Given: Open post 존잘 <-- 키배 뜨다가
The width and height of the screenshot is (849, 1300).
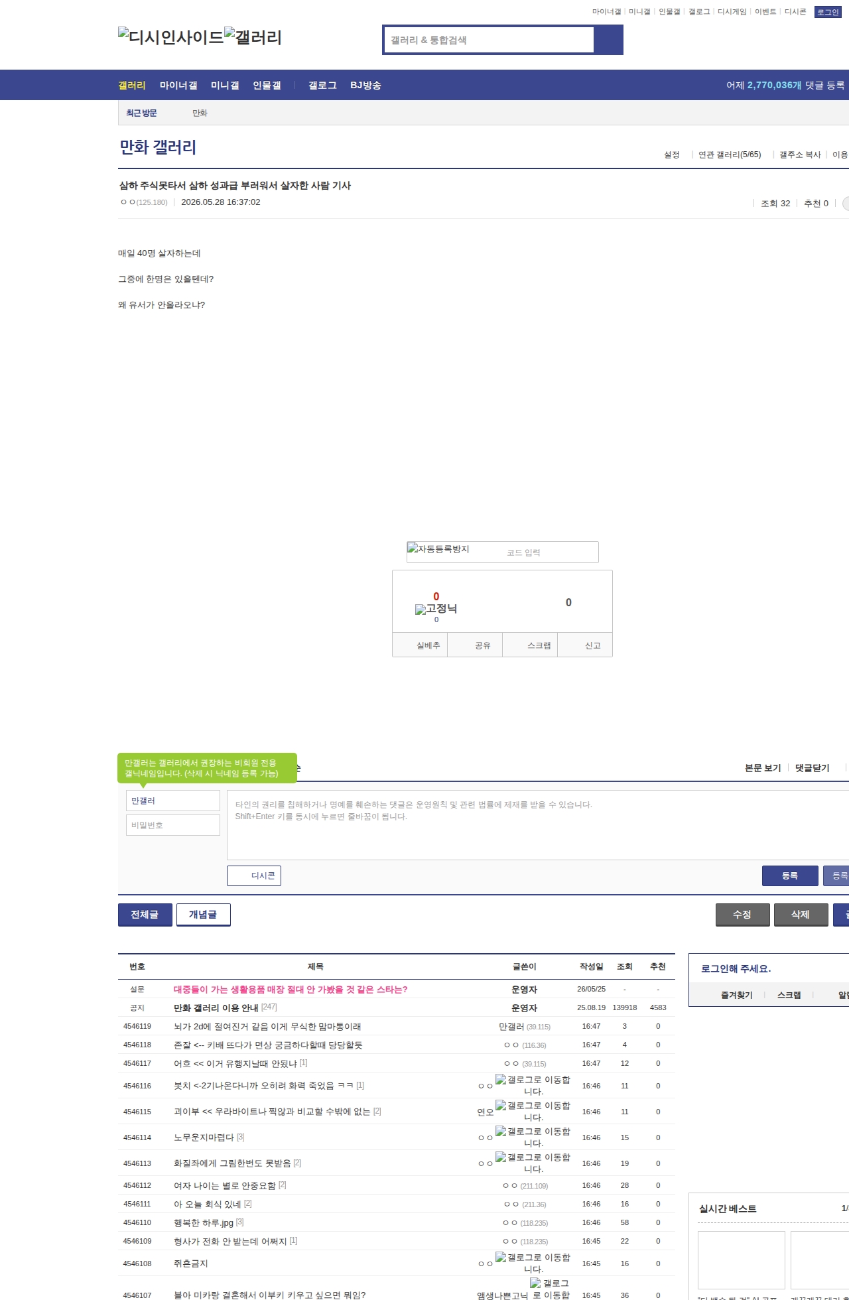Looking at the screenshot, I should pos(268,1045).
